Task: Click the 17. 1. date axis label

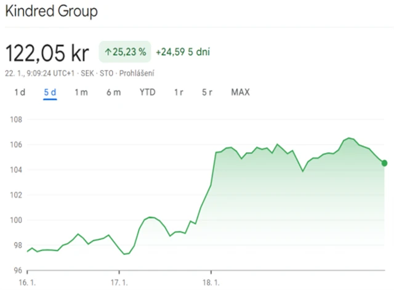Action: [x=119, y=281]
